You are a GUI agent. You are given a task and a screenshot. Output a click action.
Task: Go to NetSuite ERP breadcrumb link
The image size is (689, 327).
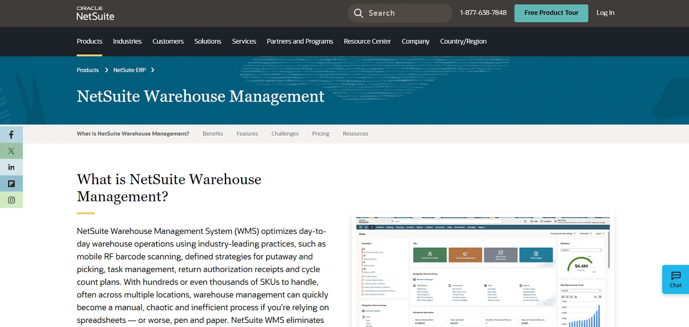(130, 70)
